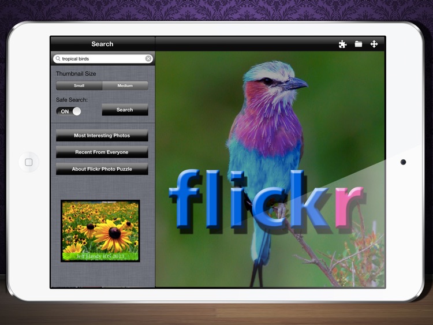Tap the bird photo in main view
The height and width of the screenshot is (325, 433).
pyautogui.click(x=270, y=169)
